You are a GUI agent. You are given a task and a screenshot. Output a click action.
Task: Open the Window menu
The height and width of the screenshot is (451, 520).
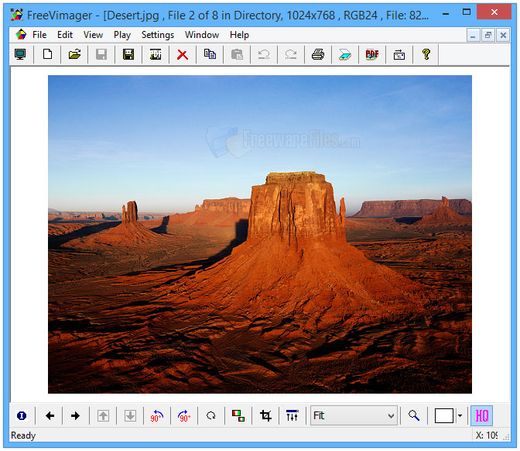(x=202, y=35)
